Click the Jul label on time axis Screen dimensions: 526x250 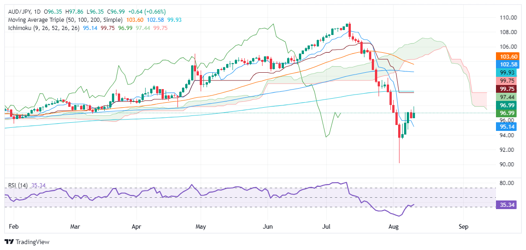coord(327,226)
